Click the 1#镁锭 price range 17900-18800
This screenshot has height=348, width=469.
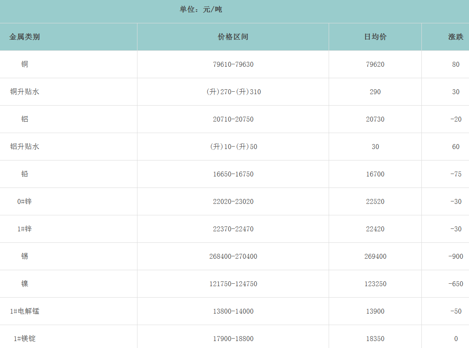(233, 339)
